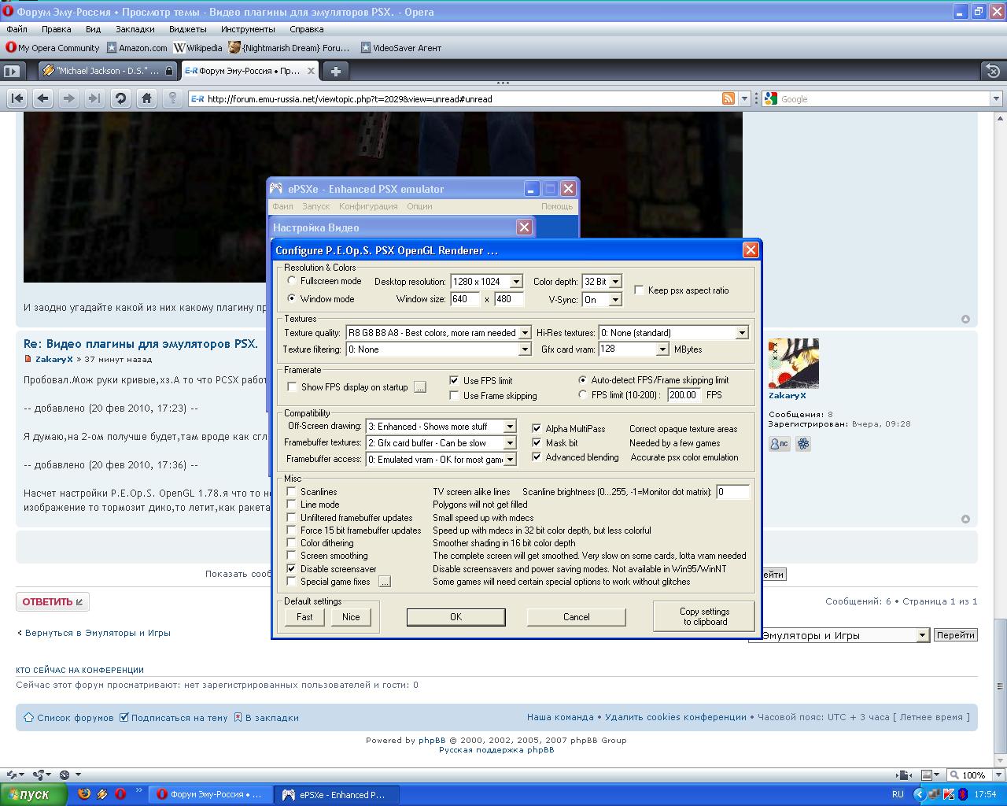Click the back navigation arrow

43,98
